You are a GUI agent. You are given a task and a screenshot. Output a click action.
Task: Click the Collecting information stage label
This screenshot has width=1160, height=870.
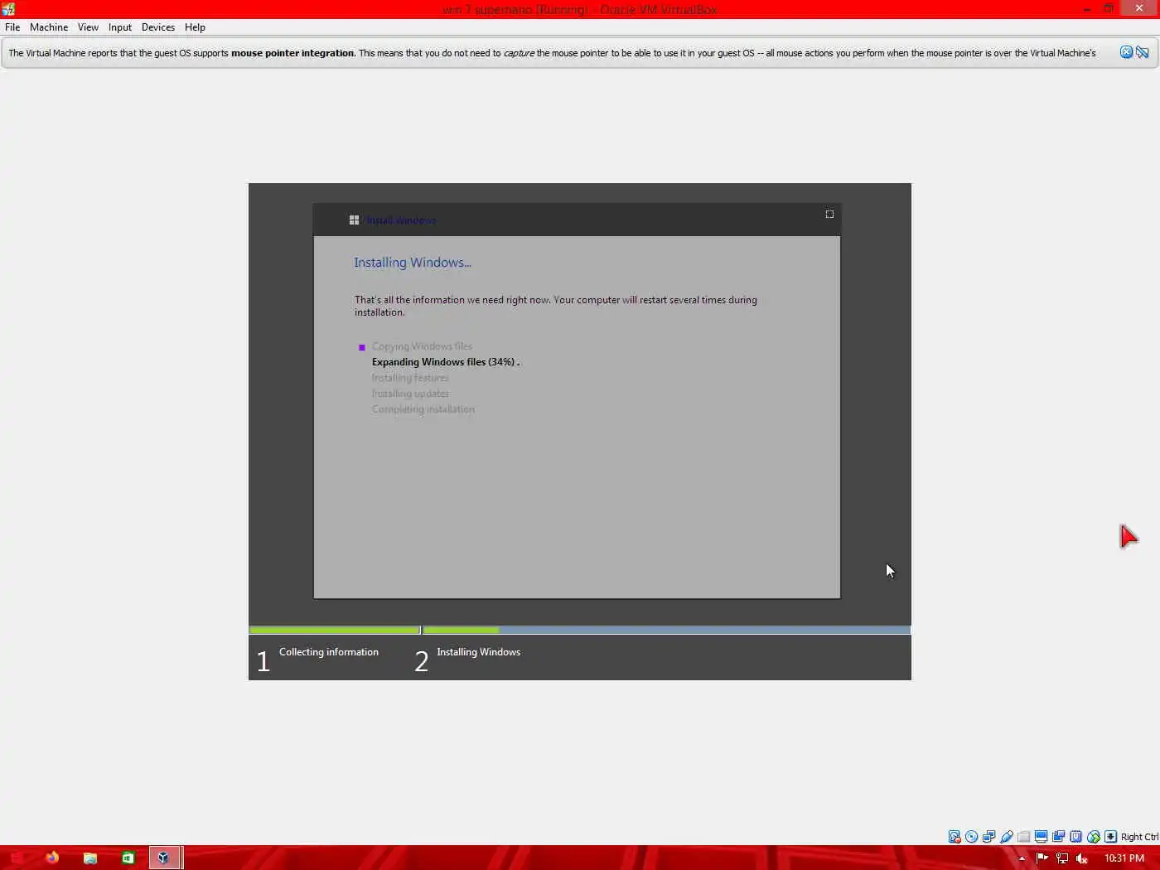coord(329,652)
